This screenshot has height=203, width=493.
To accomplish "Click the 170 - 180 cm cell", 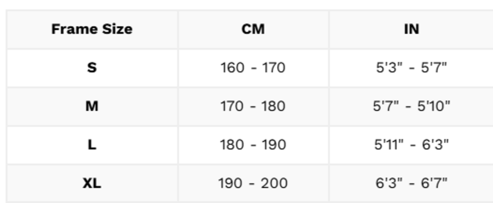I will pos(253,106).
